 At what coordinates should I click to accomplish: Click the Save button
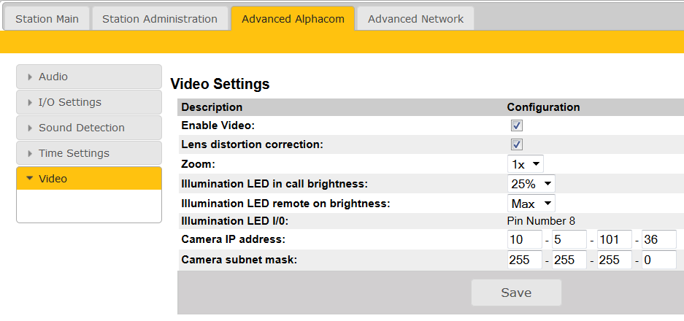point(516,293)
